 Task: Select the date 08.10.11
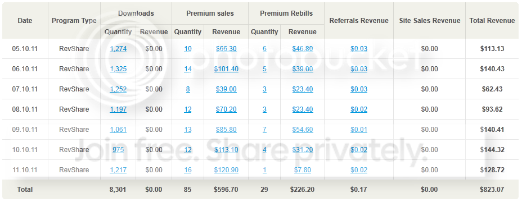coord(25,109)
